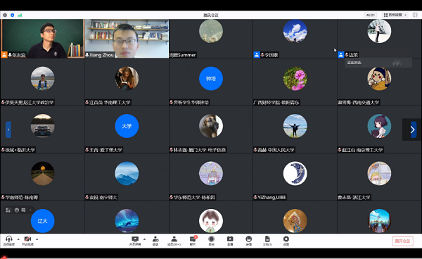
Task: Toggle the camera video on
Action: [27, 241]
